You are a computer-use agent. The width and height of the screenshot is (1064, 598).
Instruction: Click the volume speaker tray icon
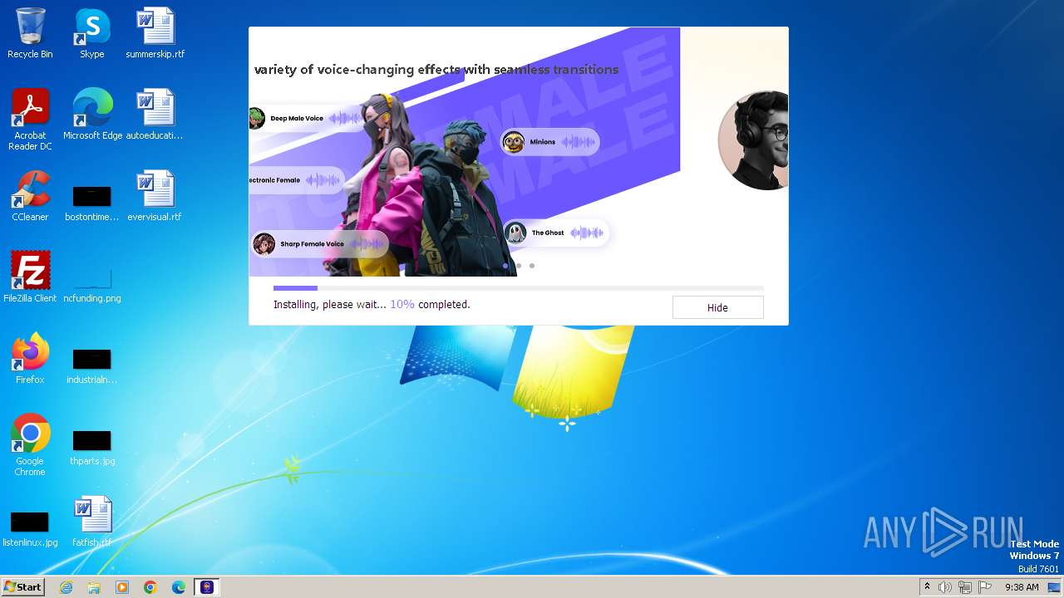point(945,587)
